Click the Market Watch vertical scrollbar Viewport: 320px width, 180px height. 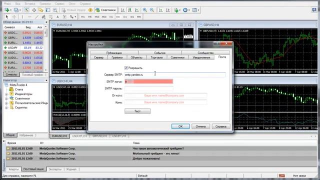point(45,48)
